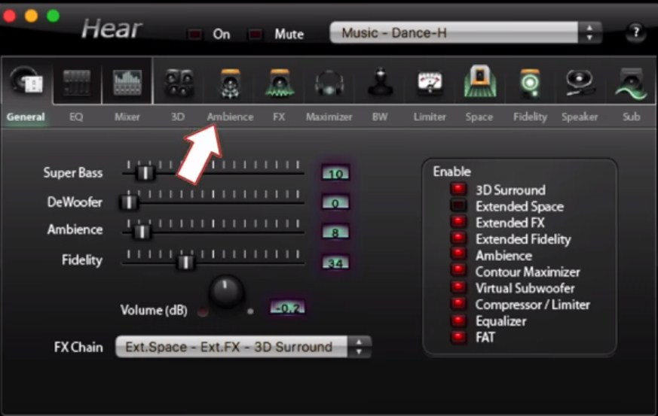The width and height of the screenshot is (658, 416).
Task: Enable Extended Space option
Action: pos(458,206)
